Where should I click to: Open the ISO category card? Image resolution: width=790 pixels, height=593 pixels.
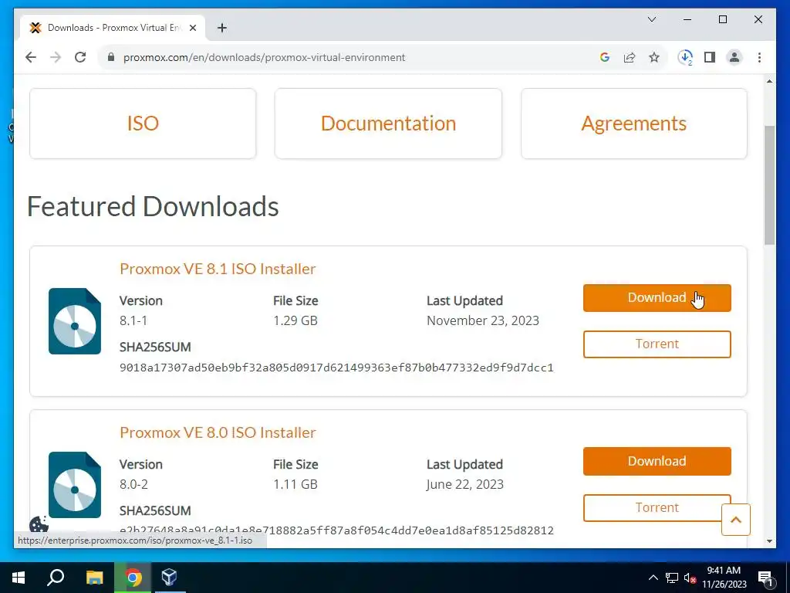(143, 124)
